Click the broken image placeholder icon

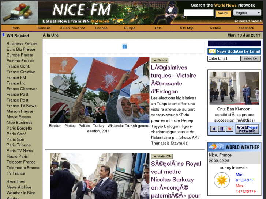point(124,46)
